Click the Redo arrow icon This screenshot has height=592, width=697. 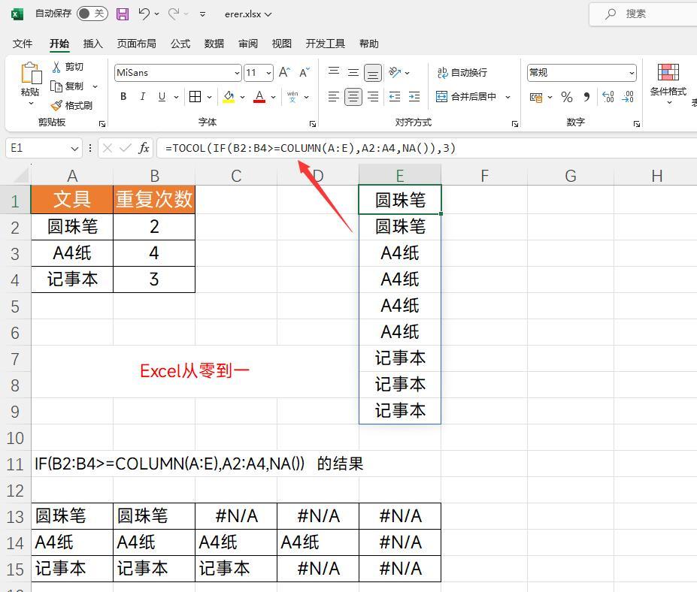coord(174,14)
